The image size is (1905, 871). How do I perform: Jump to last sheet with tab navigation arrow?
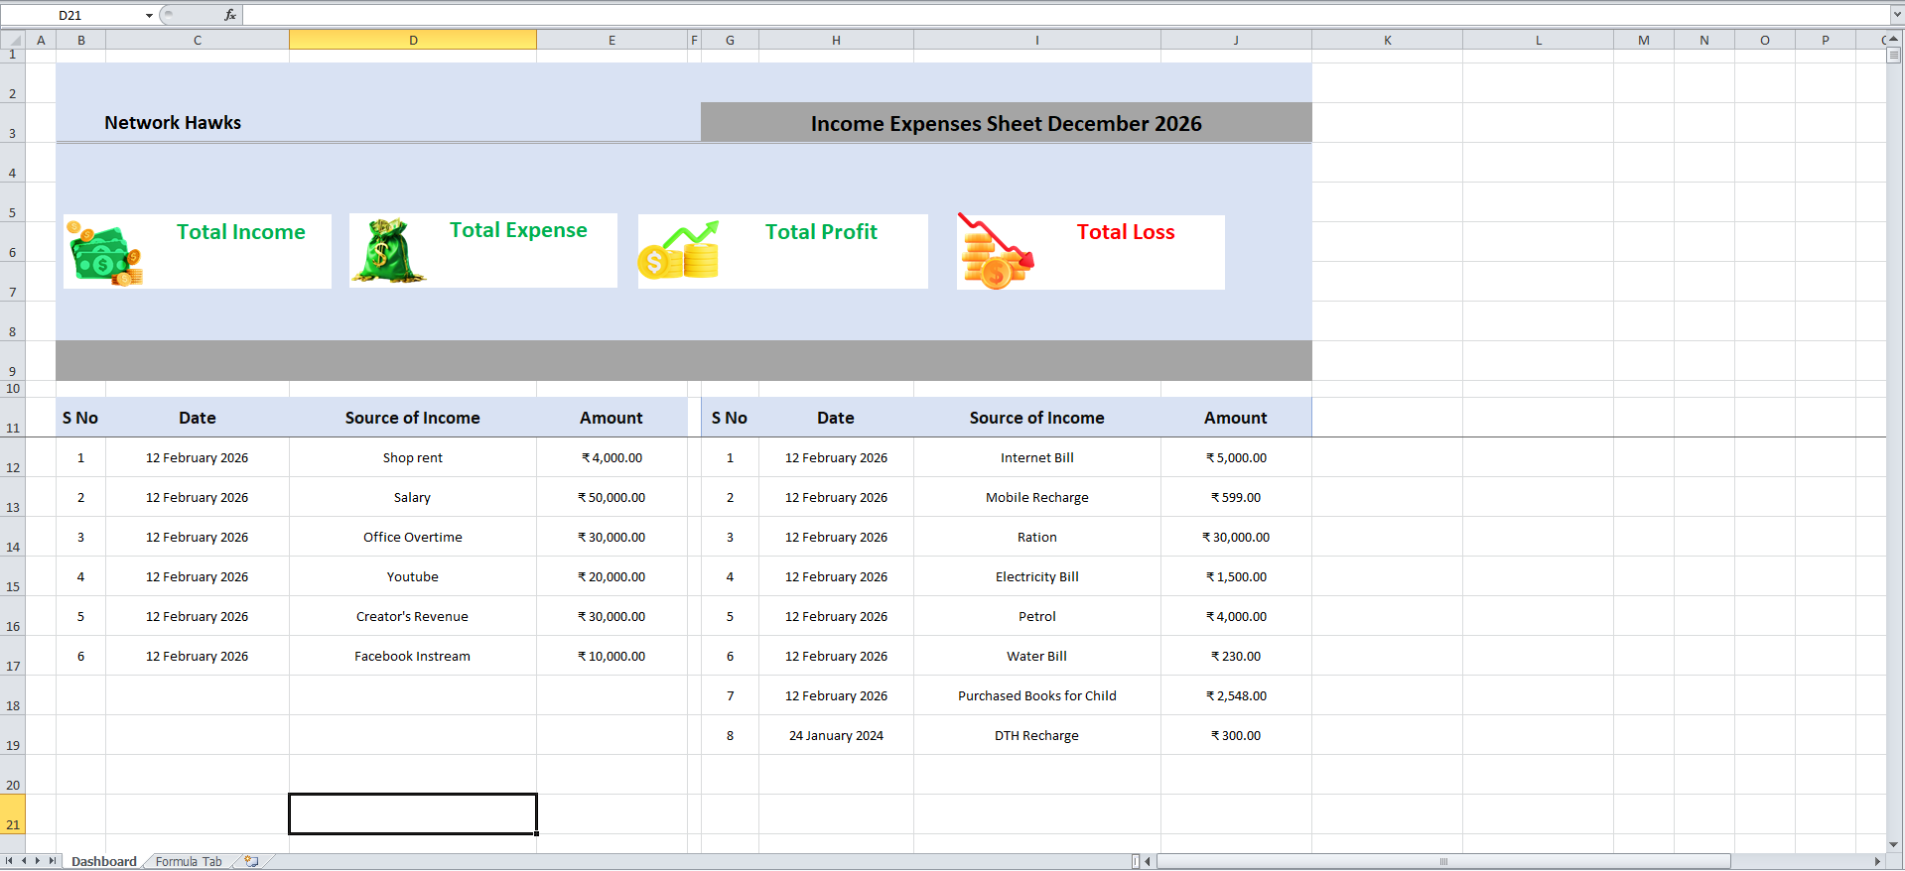(x=53, y=861)
